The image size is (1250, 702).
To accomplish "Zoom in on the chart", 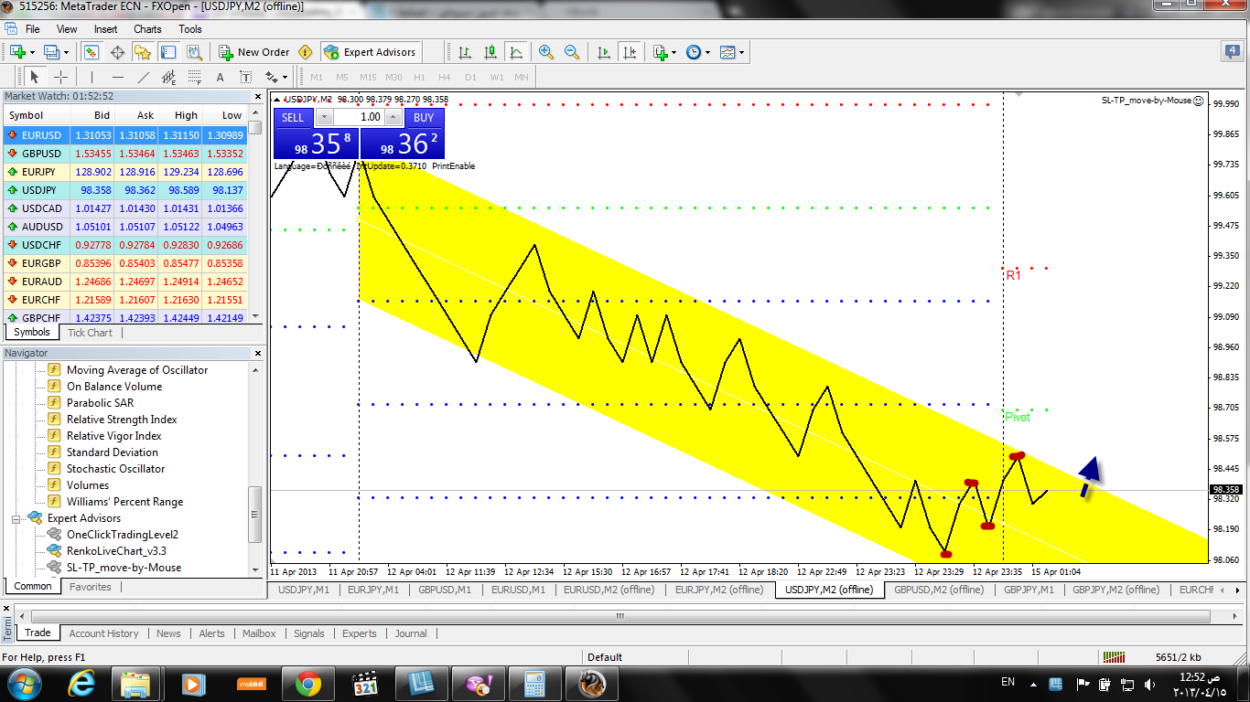I will tap(546, 52).
